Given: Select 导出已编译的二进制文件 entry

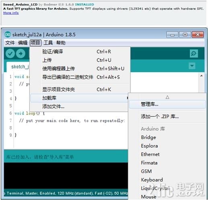Looking at the screenshot, I should 80,77.
